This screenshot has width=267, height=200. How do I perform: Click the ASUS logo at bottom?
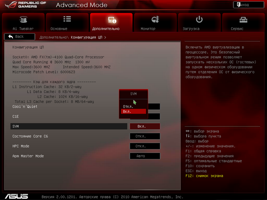coord(16,196)
